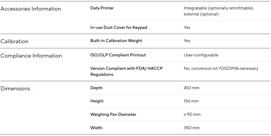Click the Data Printer row label
The height and width of the screenshot is (136, 271).
102,8
